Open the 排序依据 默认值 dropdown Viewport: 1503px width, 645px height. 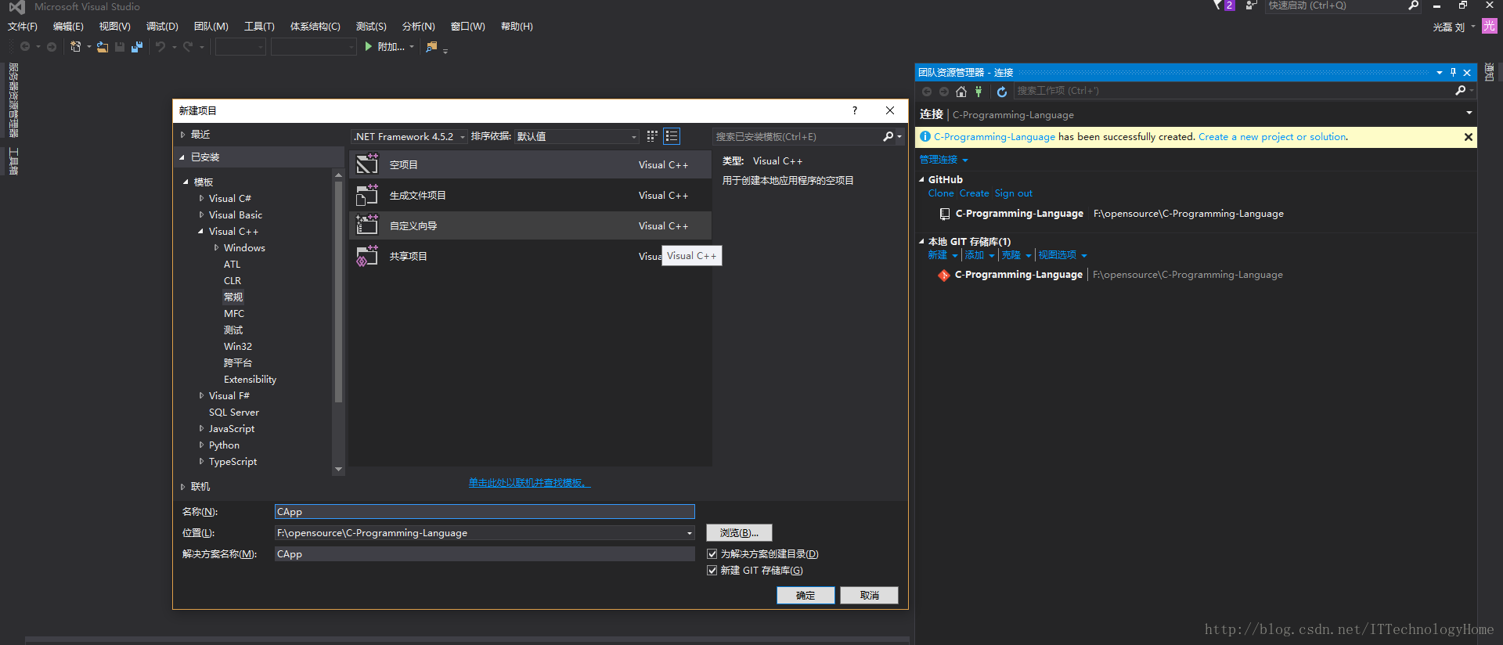(577, 136)
